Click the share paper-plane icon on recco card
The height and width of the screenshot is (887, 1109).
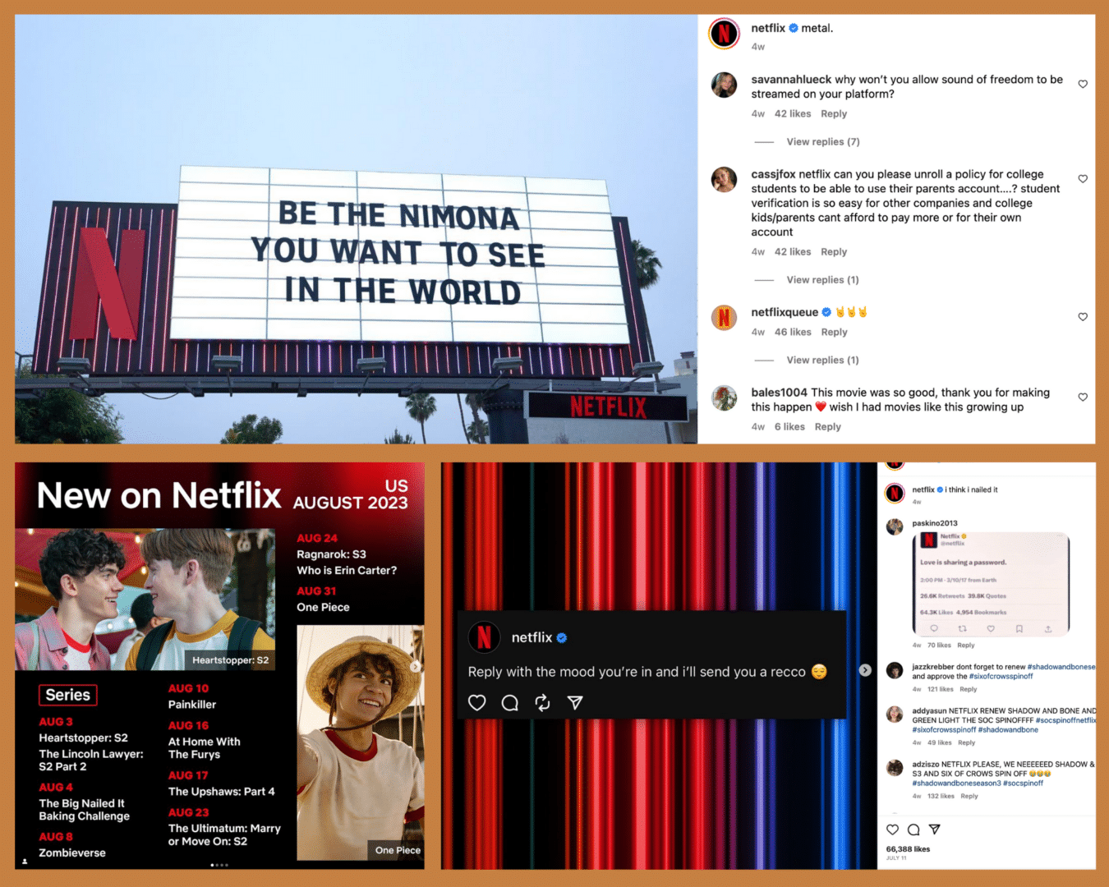[x=575, y=703]
